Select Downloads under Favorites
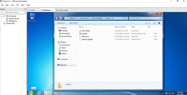The width and height of the screenshot is (187, 95). click(66, 34)
